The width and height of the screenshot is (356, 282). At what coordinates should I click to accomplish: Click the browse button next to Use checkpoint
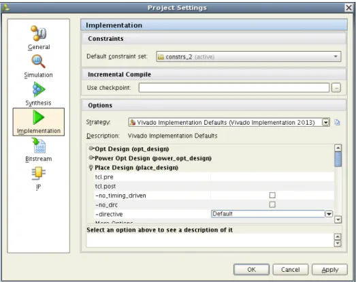pos(336,88)
